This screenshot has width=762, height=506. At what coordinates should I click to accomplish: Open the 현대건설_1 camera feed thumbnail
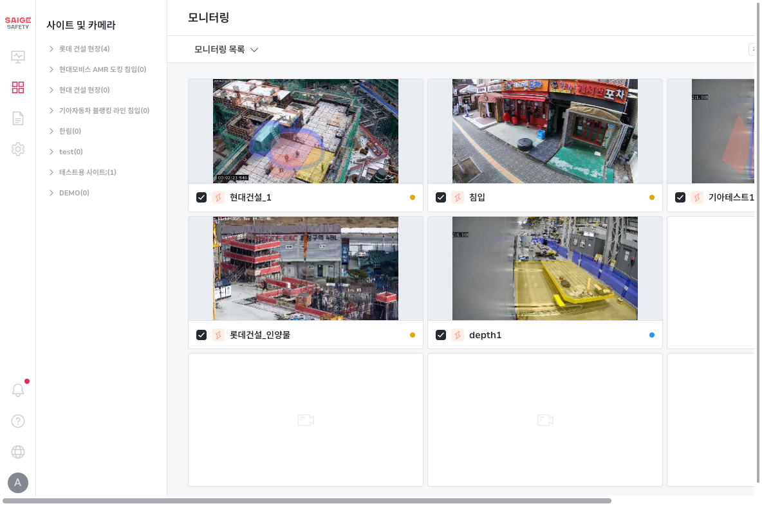pos(306,131)
